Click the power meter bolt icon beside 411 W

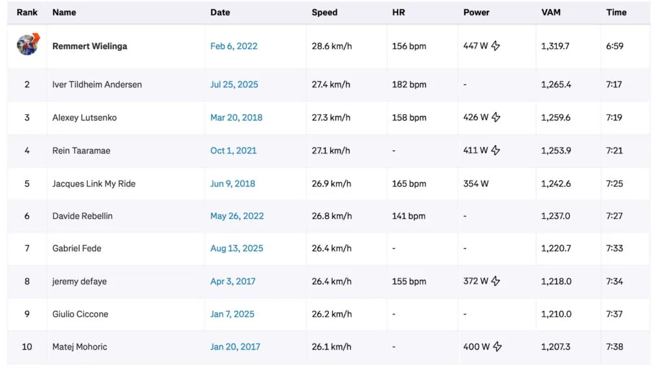click(496, 150)
